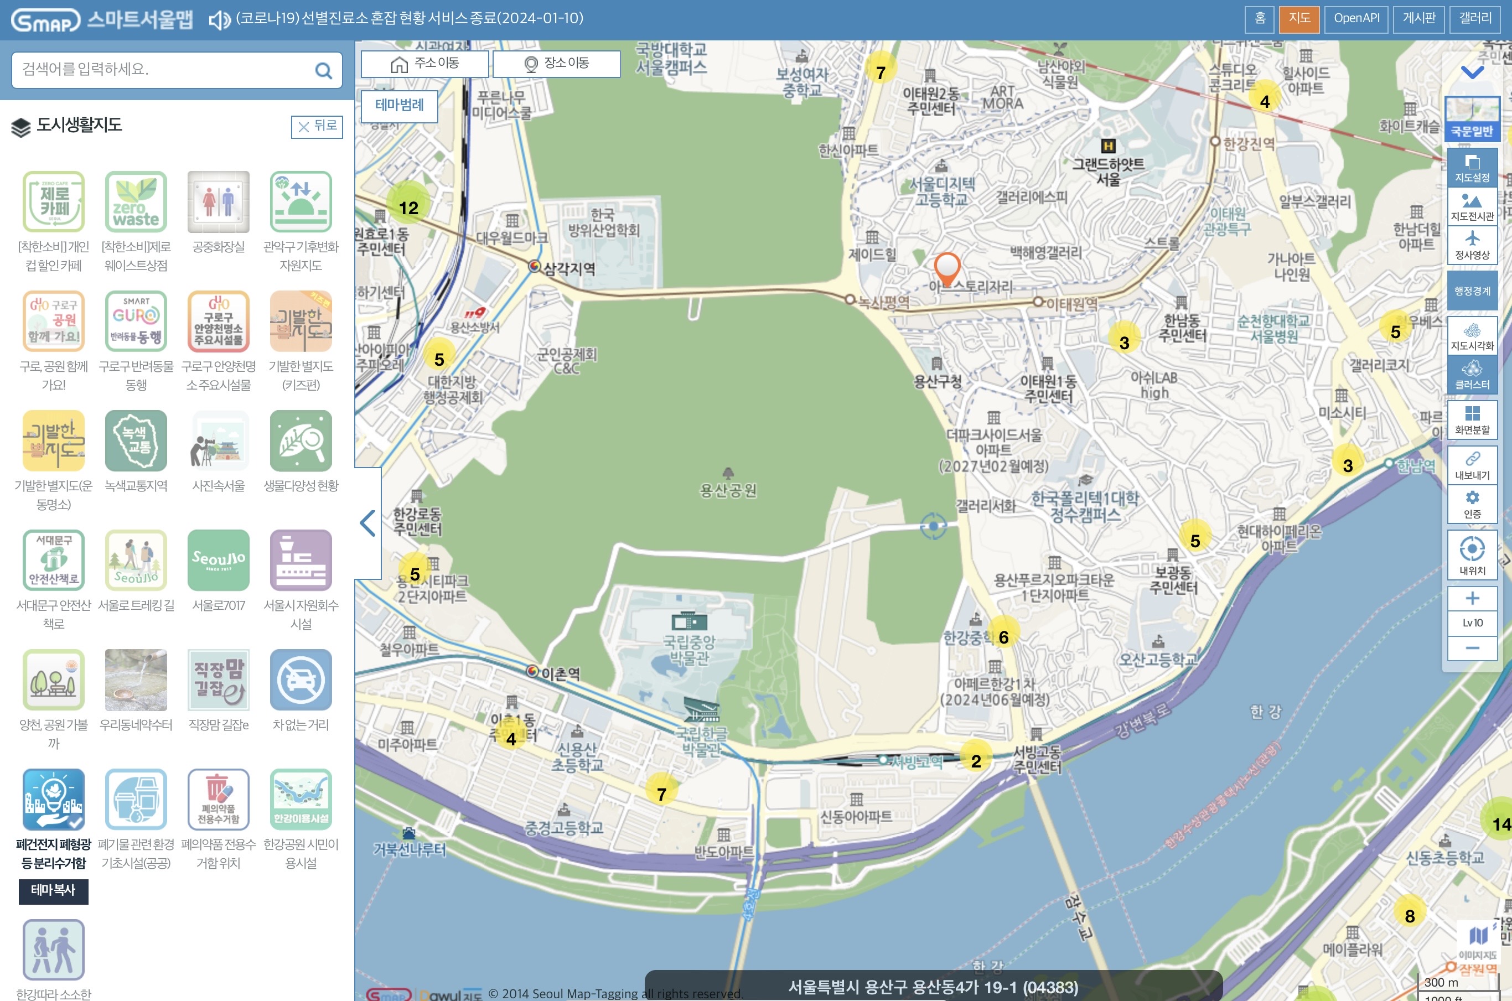Open the 공중화장실 public toilet theme icon
This screenshot has width=1512, height=1001.
[219, 203]
